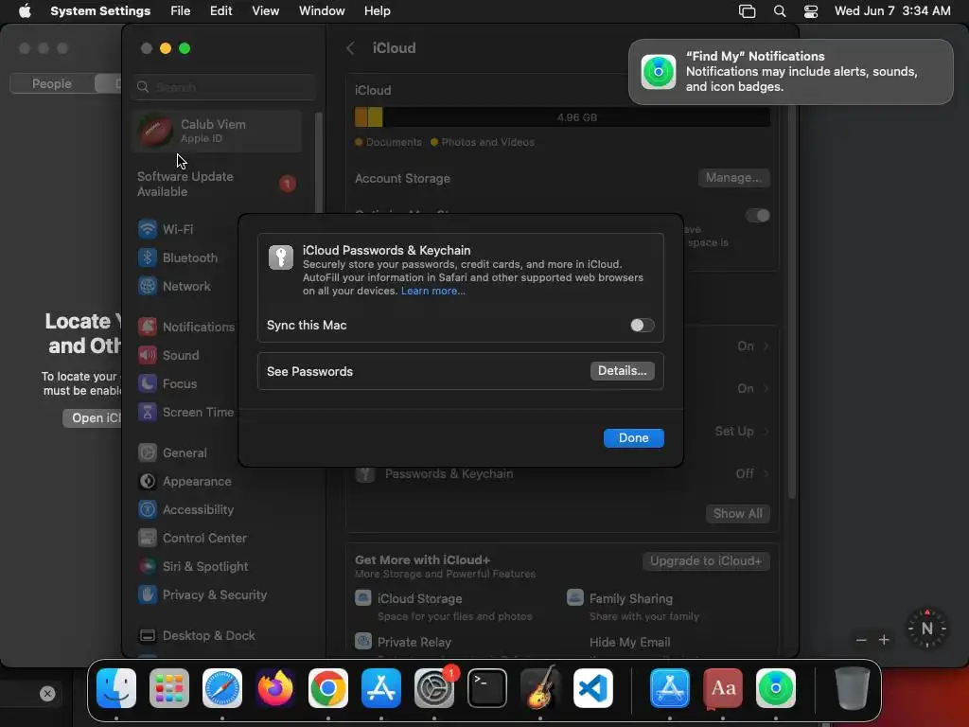Open Finder from the Dock
This screenshot has width=969, height=727.
pos(116,688)
